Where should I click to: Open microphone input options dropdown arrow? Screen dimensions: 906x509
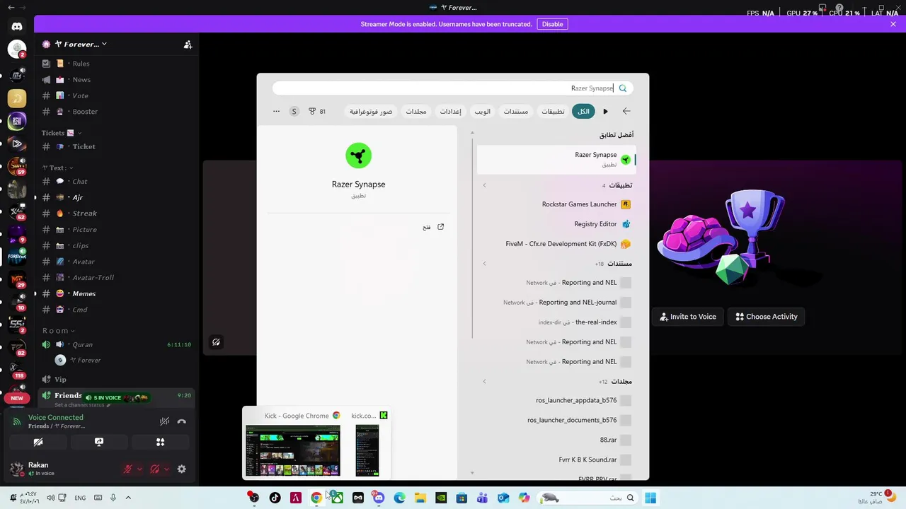(x=139, y=469)
